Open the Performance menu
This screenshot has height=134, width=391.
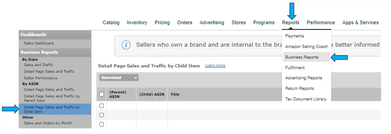click(x=321, y=23)
